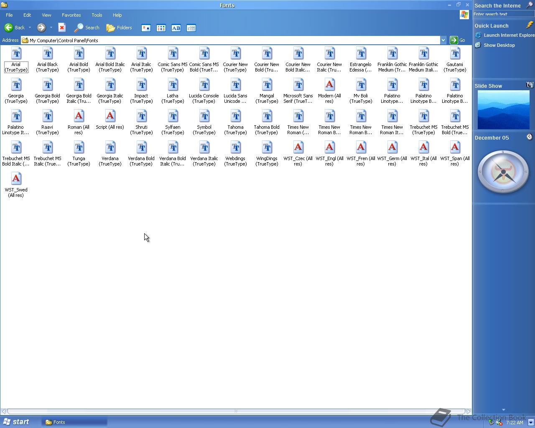This screenshot has width=535, height=428.
Task: Open the Tools menu
Action: pos(97,15)
